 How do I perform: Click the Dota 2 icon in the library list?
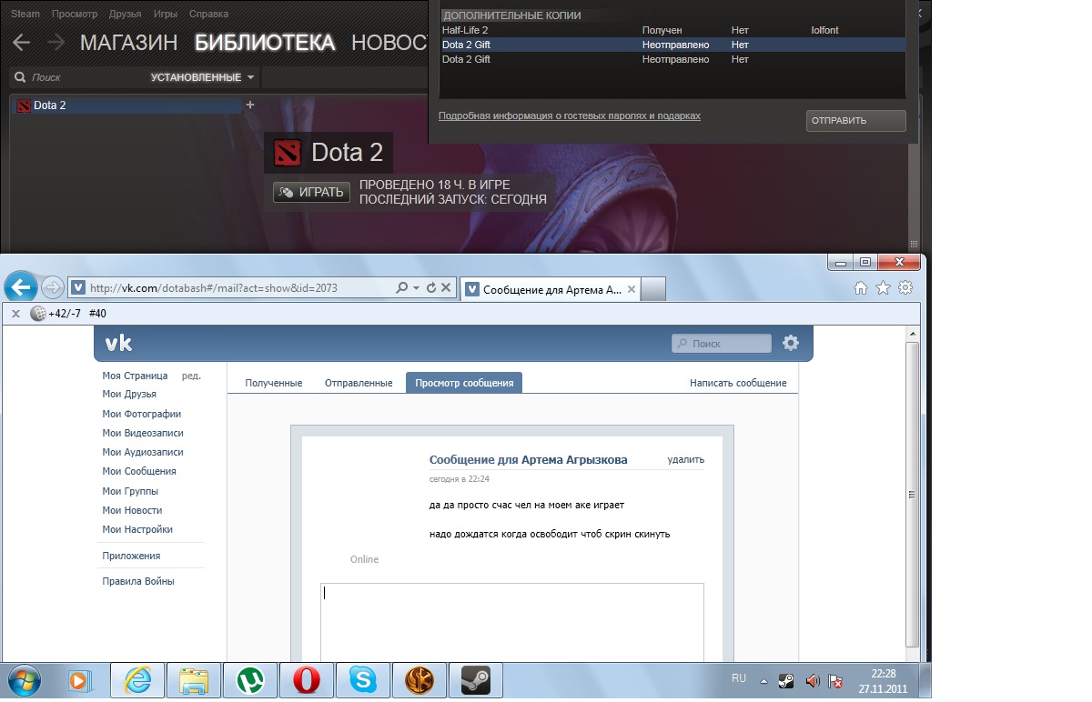coord(24,105)
